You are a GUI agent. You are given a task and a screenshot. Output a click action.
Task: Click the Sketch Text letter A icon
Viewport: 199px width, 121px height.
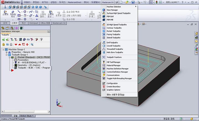click(x=37, y=15)
